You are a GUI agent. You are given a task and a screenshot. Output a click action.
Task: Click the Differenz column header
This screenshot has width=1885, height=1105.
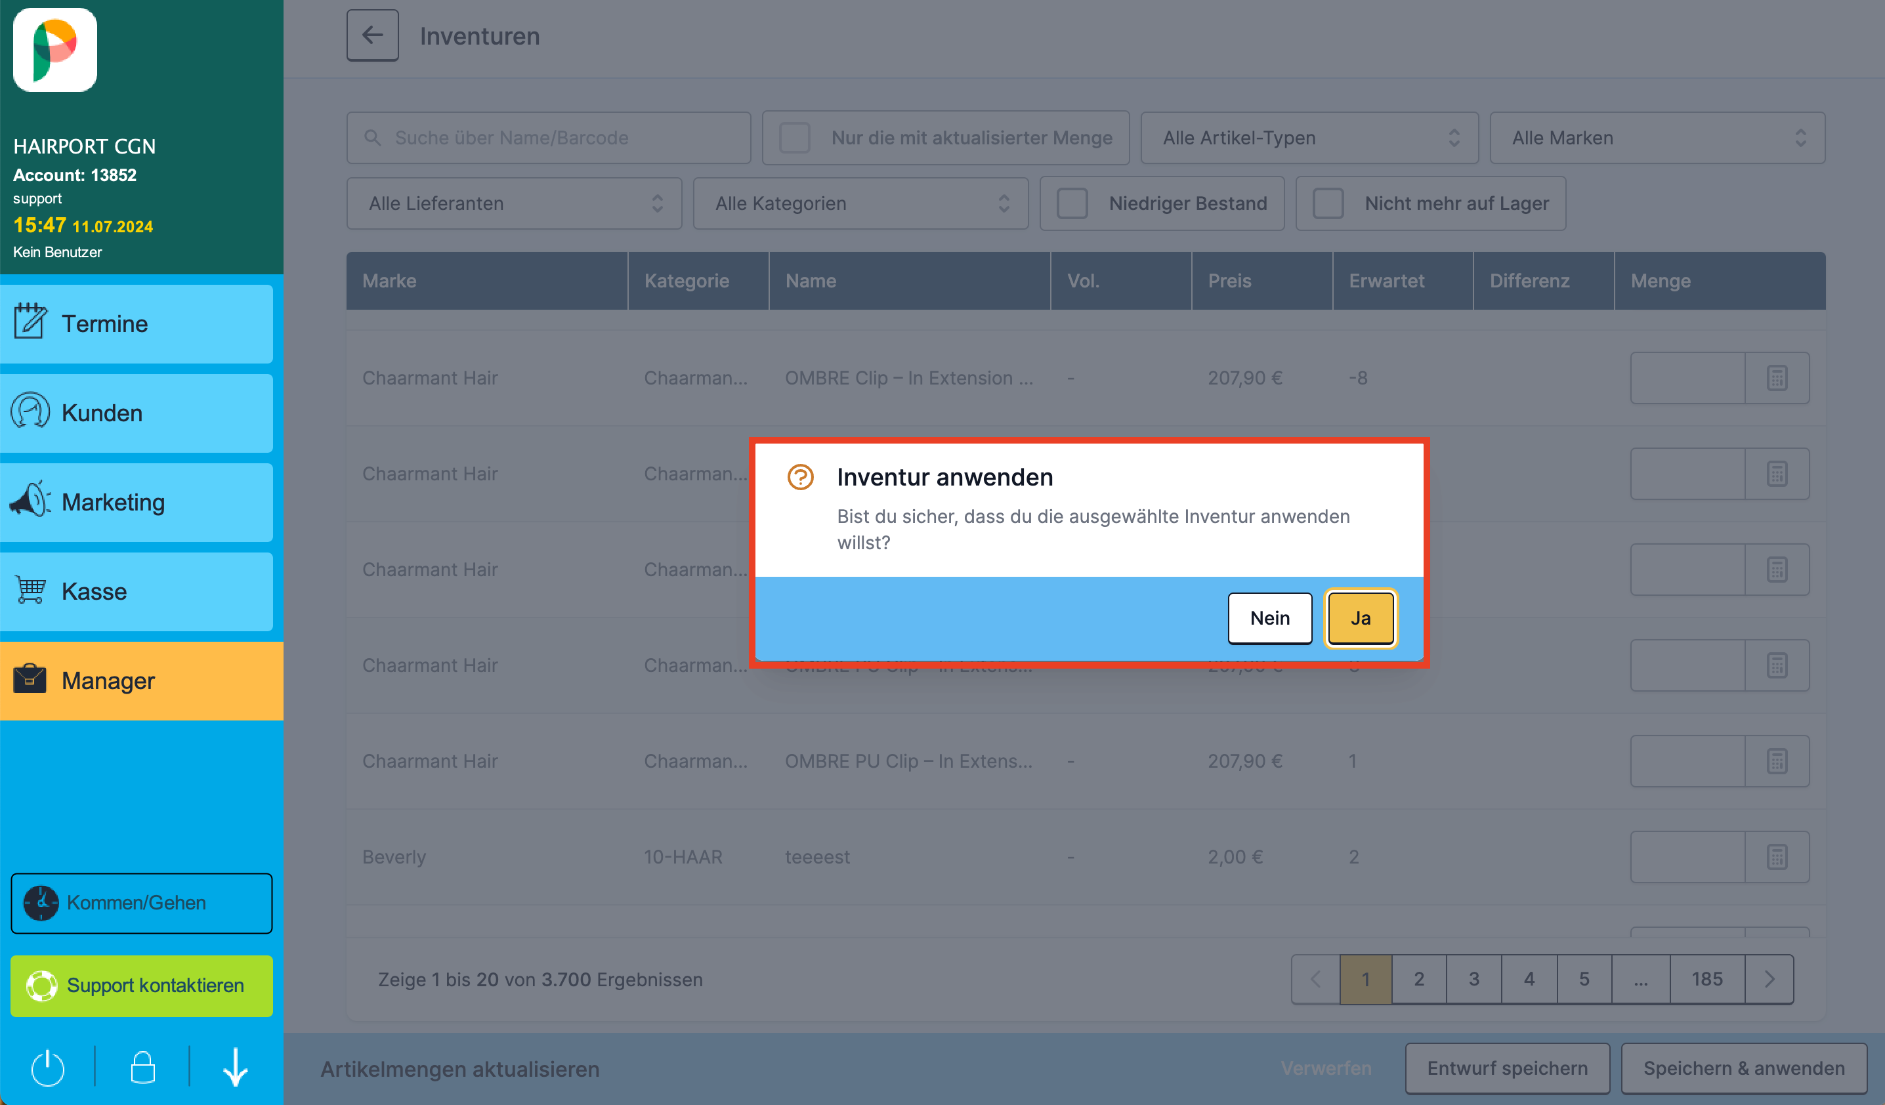(1543, 281)
